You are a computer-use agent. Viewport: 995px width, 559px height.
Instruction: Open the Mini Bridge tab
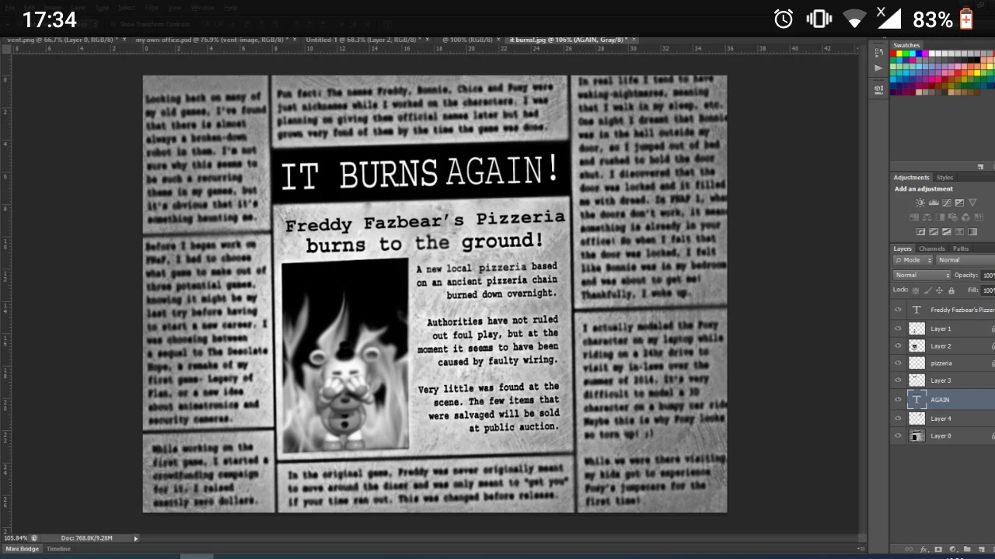[x=23, y=549]
